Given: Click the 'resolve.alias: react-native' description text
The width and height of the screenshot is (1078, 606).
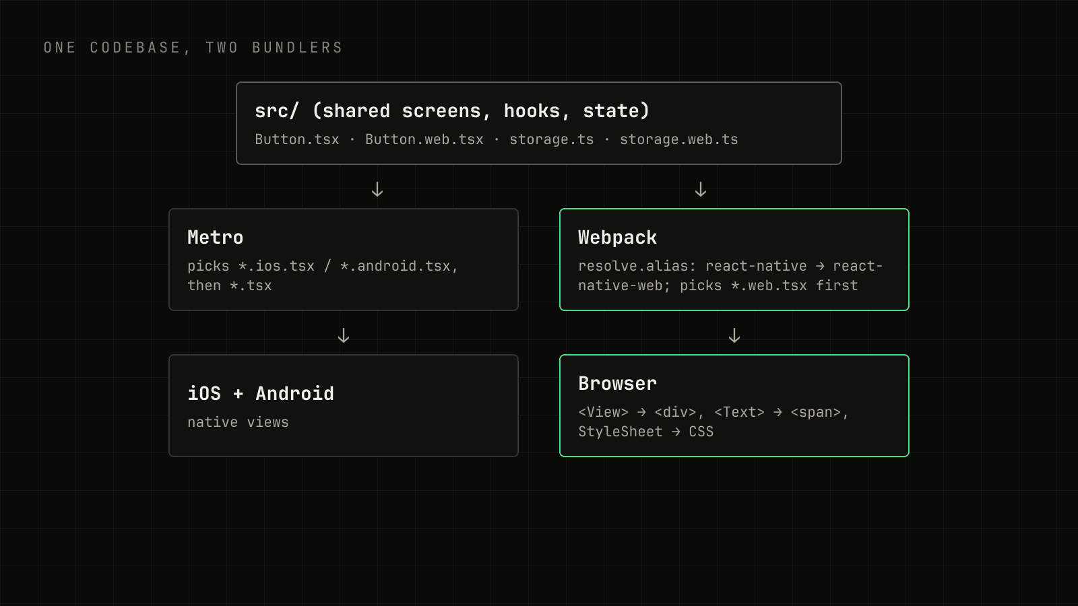Looking at the screenshot, I should (x=730, y=275).
